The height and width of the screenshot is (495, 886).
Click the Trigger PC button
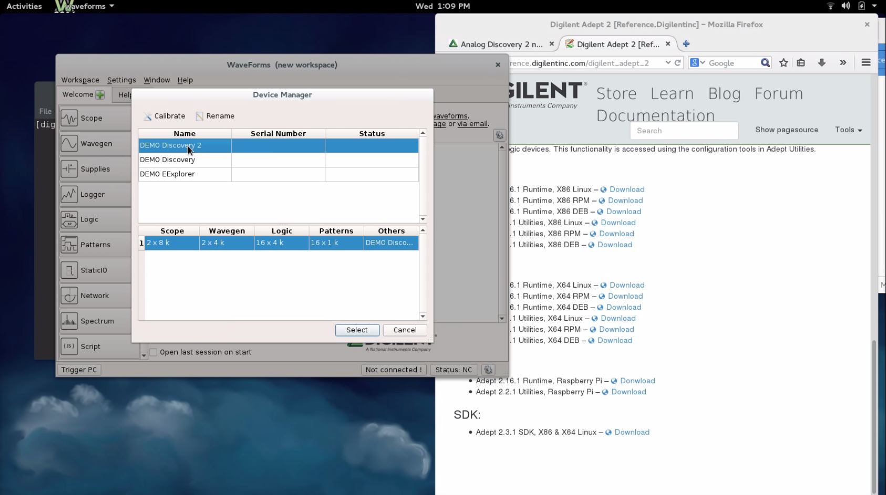[x=79, y=370]
